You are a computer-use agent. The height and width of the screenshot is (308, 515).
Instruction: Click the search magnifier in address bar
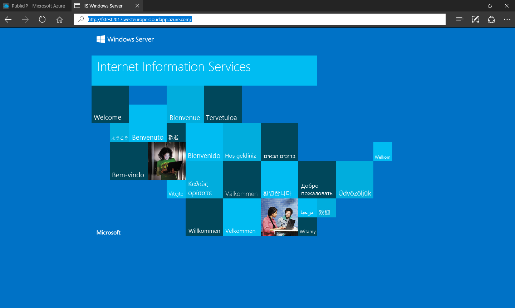click(81, 19)
